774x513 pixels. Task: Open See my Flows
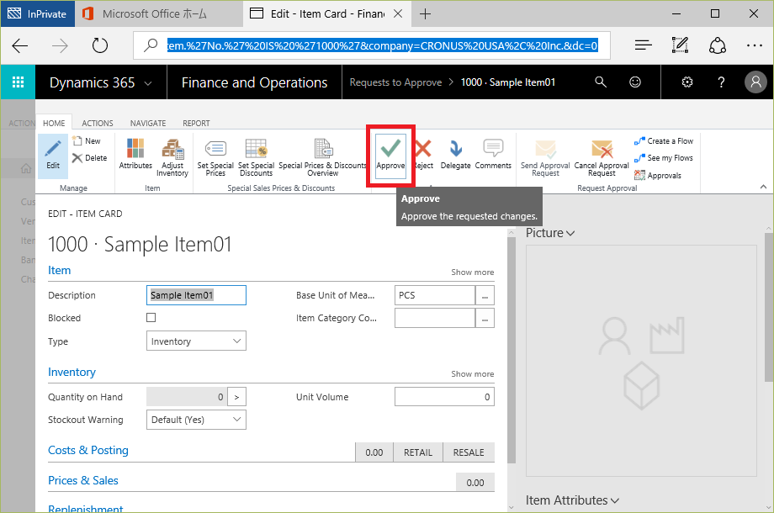tap(664, 158)
